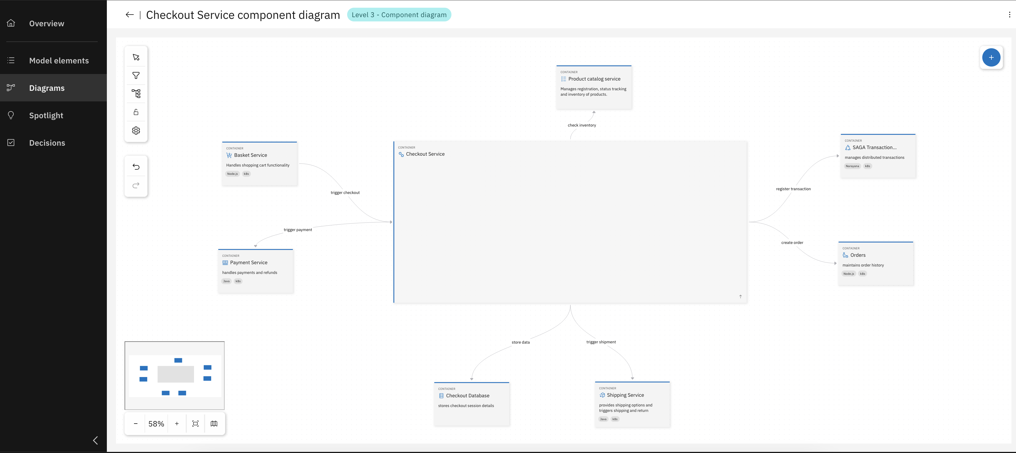Image resolution: width=1016 pixels, height=453 pixels.
Task: Open the filter tool
Action: pyautogui.click(x=136, y=75)
